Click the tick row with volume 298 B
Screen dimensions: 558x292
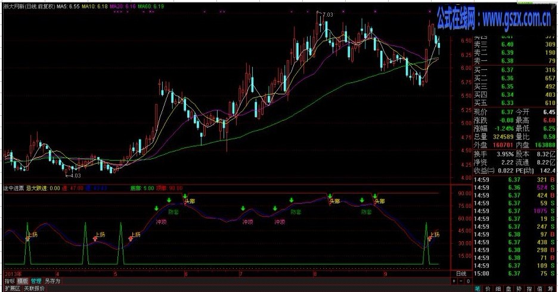[514, 250]
